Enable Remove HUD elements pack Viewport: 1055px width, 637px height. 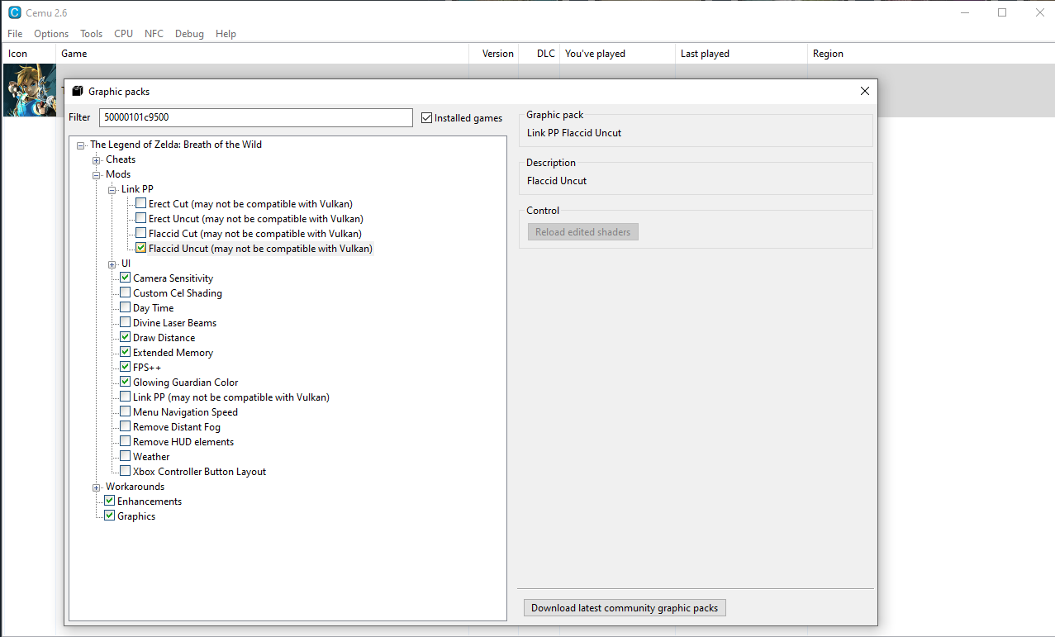coord(126,441)
